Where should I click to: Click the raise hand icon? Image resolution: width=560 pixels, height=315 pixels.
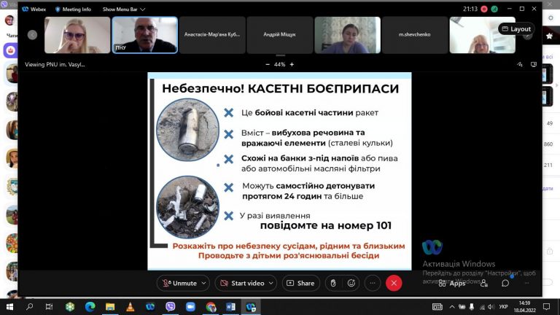(x=332, y=283)
